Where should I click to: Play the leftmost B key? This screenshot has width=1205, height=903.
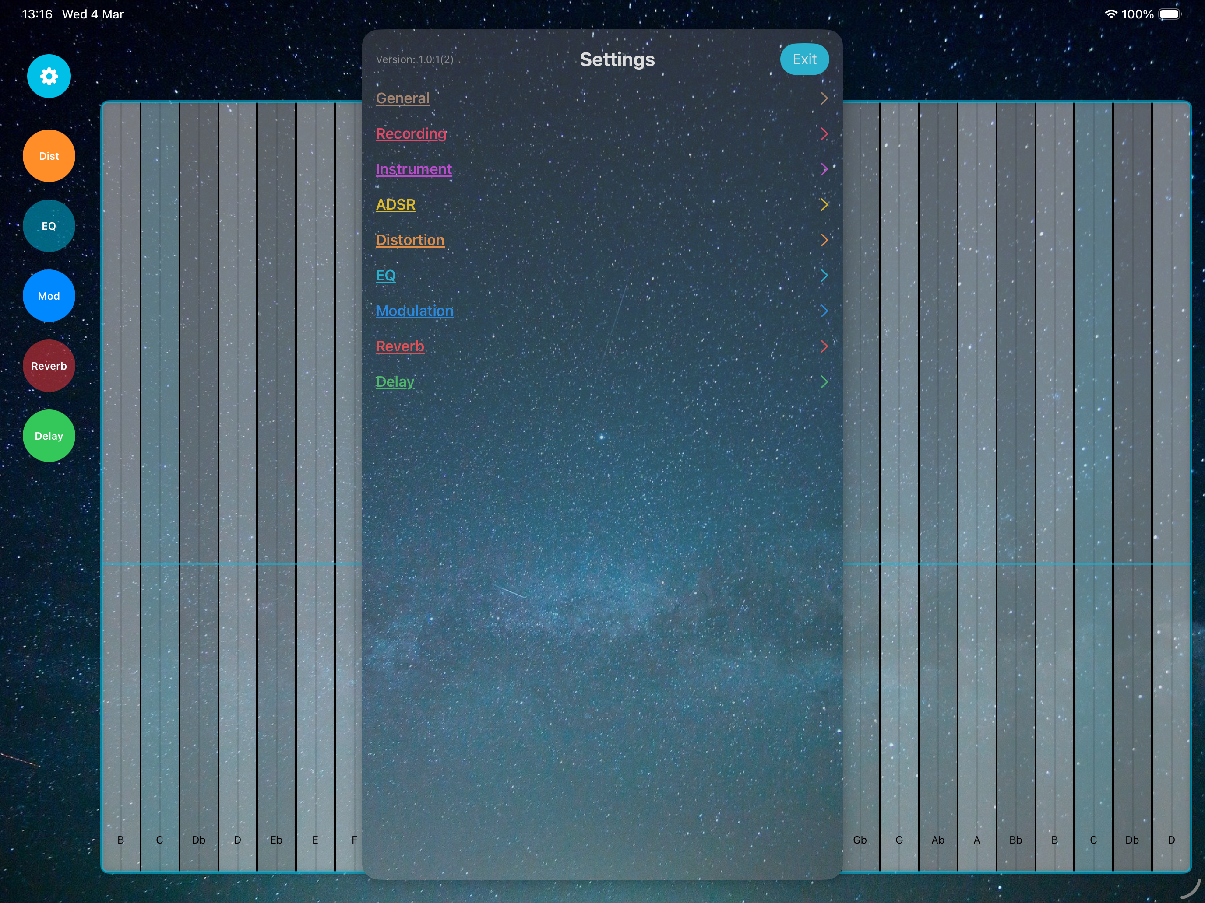pos(121,486)
